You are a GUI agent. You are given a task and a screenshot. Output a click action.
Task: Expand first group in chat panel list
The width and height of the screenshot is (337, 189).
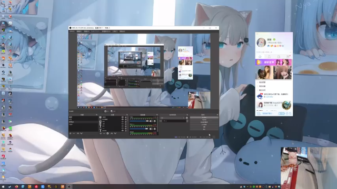[x=257, y=82]
